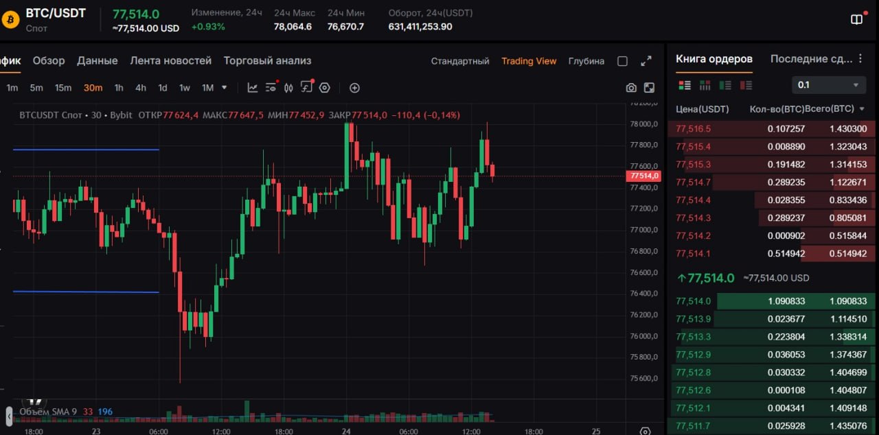Screen dimensions: 879x435
Task: Switch to combined buy and sell order view
Action: [x=685, y=85]
